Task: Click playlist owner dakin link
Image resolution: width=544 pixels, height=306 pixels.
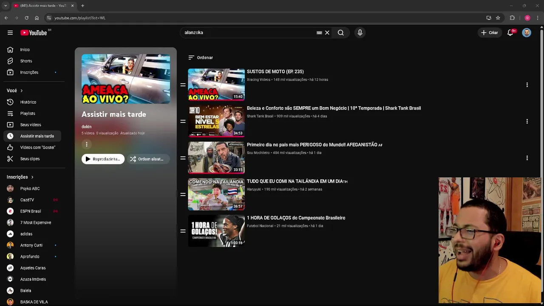Action: tap(86, 127)
